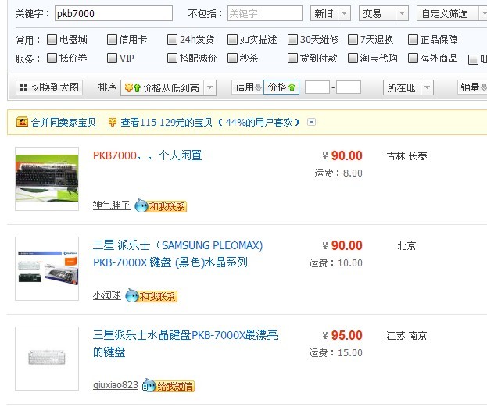The width and height of the screenshot is (487, 407).
Task: Open 三星派乐士水晶键盘PKB-7000X最漂亮 listing
Action: [185, 344]
